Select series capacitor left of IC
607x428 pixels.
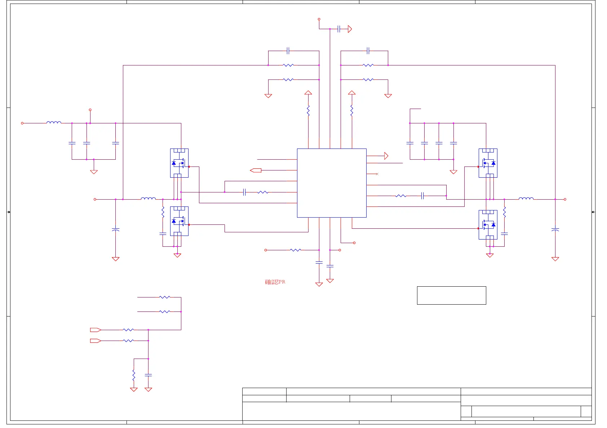coord(244,192)
